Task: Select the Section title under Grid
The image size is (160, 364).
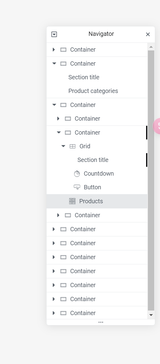Action: click(x=93, y=160)
